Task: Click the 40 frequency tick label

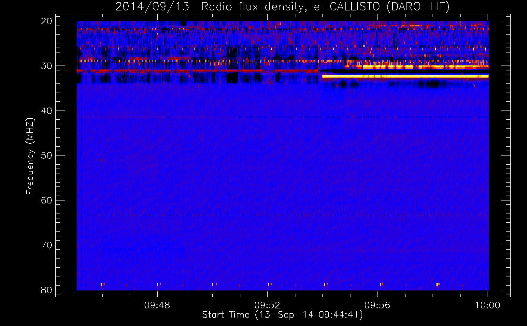Action: tap(47, 111)
